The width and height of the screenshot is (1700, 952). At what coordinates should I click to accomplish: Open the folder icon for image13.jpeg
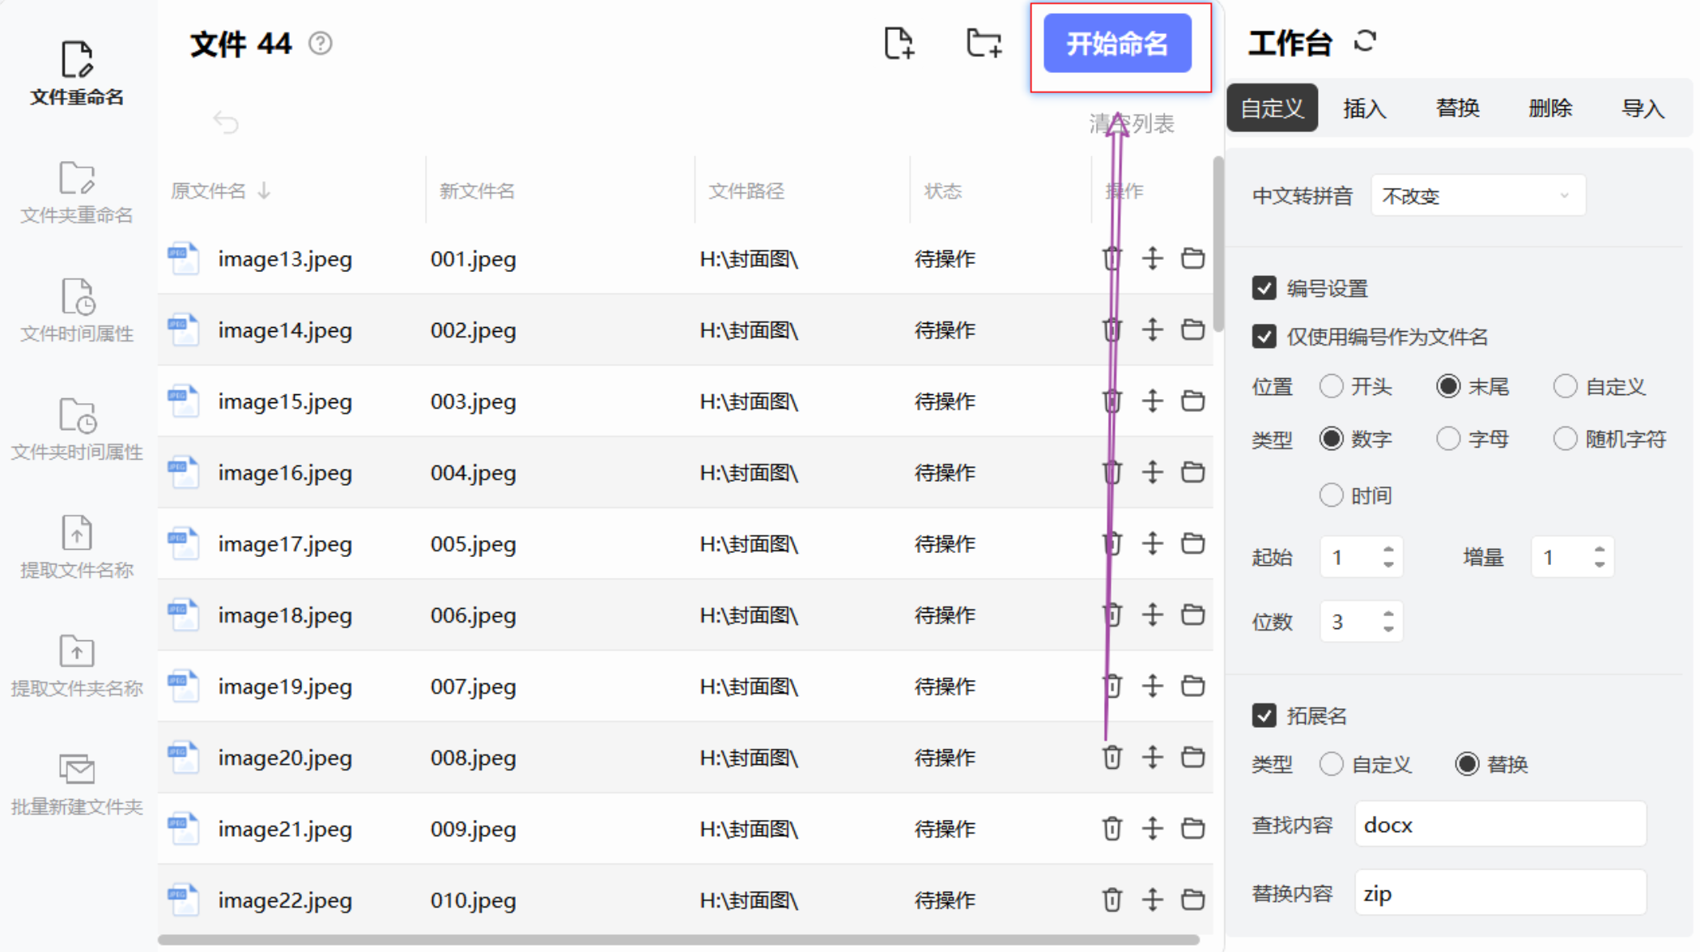click(x=1192, y=258)
